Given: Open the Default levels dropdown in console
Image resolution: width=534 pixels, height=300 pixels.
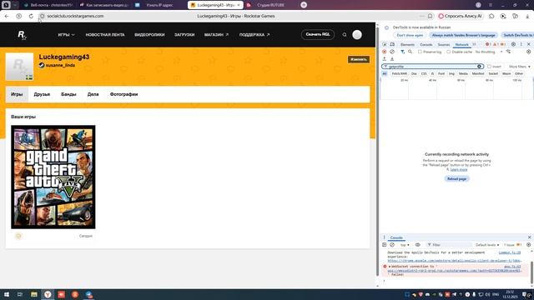Looking at the screenshot, I should coord(487,245).
